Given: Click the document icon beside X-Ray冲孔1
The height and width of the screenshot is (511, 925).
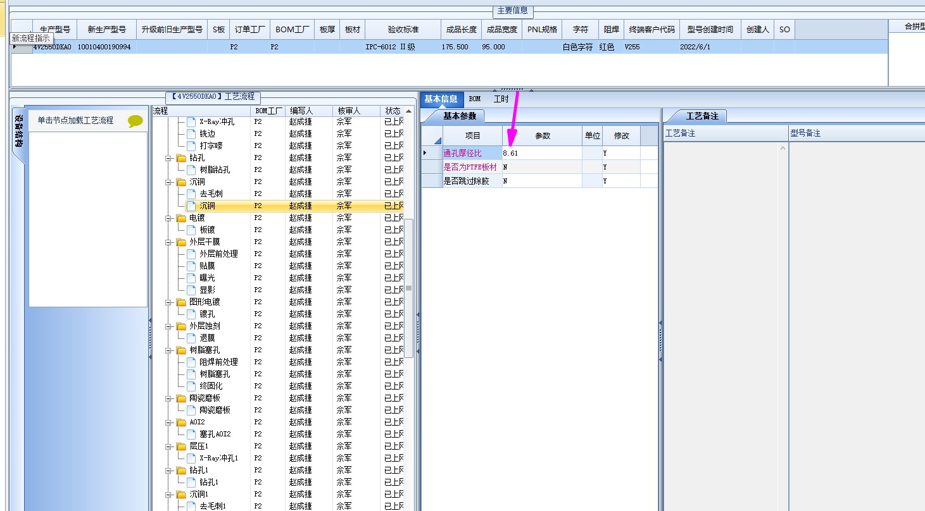Looking at the screenshot, I should 191,458.
